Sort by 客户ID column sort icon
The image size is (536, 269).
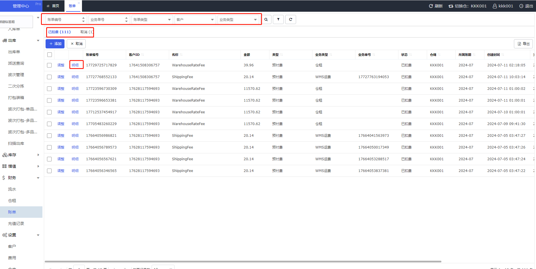point(143,55)
